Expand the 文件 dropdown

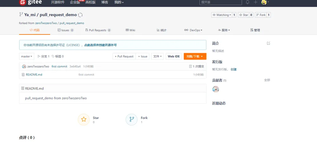coord(157,57)
